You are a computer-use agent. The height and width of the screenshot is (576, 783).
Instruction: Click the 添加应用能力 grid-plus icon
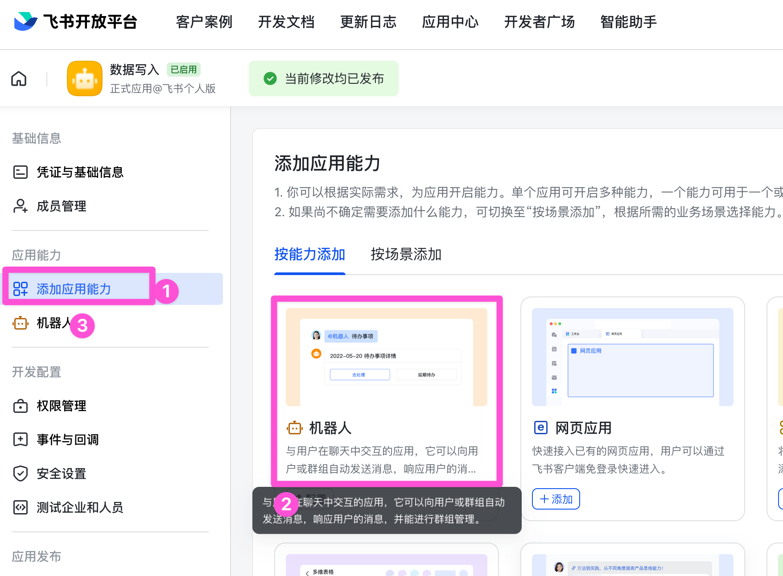[21, 289]
